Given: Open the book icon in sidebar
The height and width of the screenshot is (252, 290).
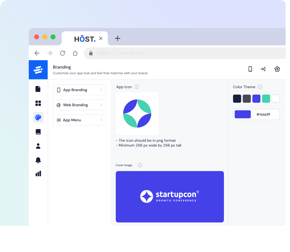Looking at the screenshot, I should tap(38, 132).
